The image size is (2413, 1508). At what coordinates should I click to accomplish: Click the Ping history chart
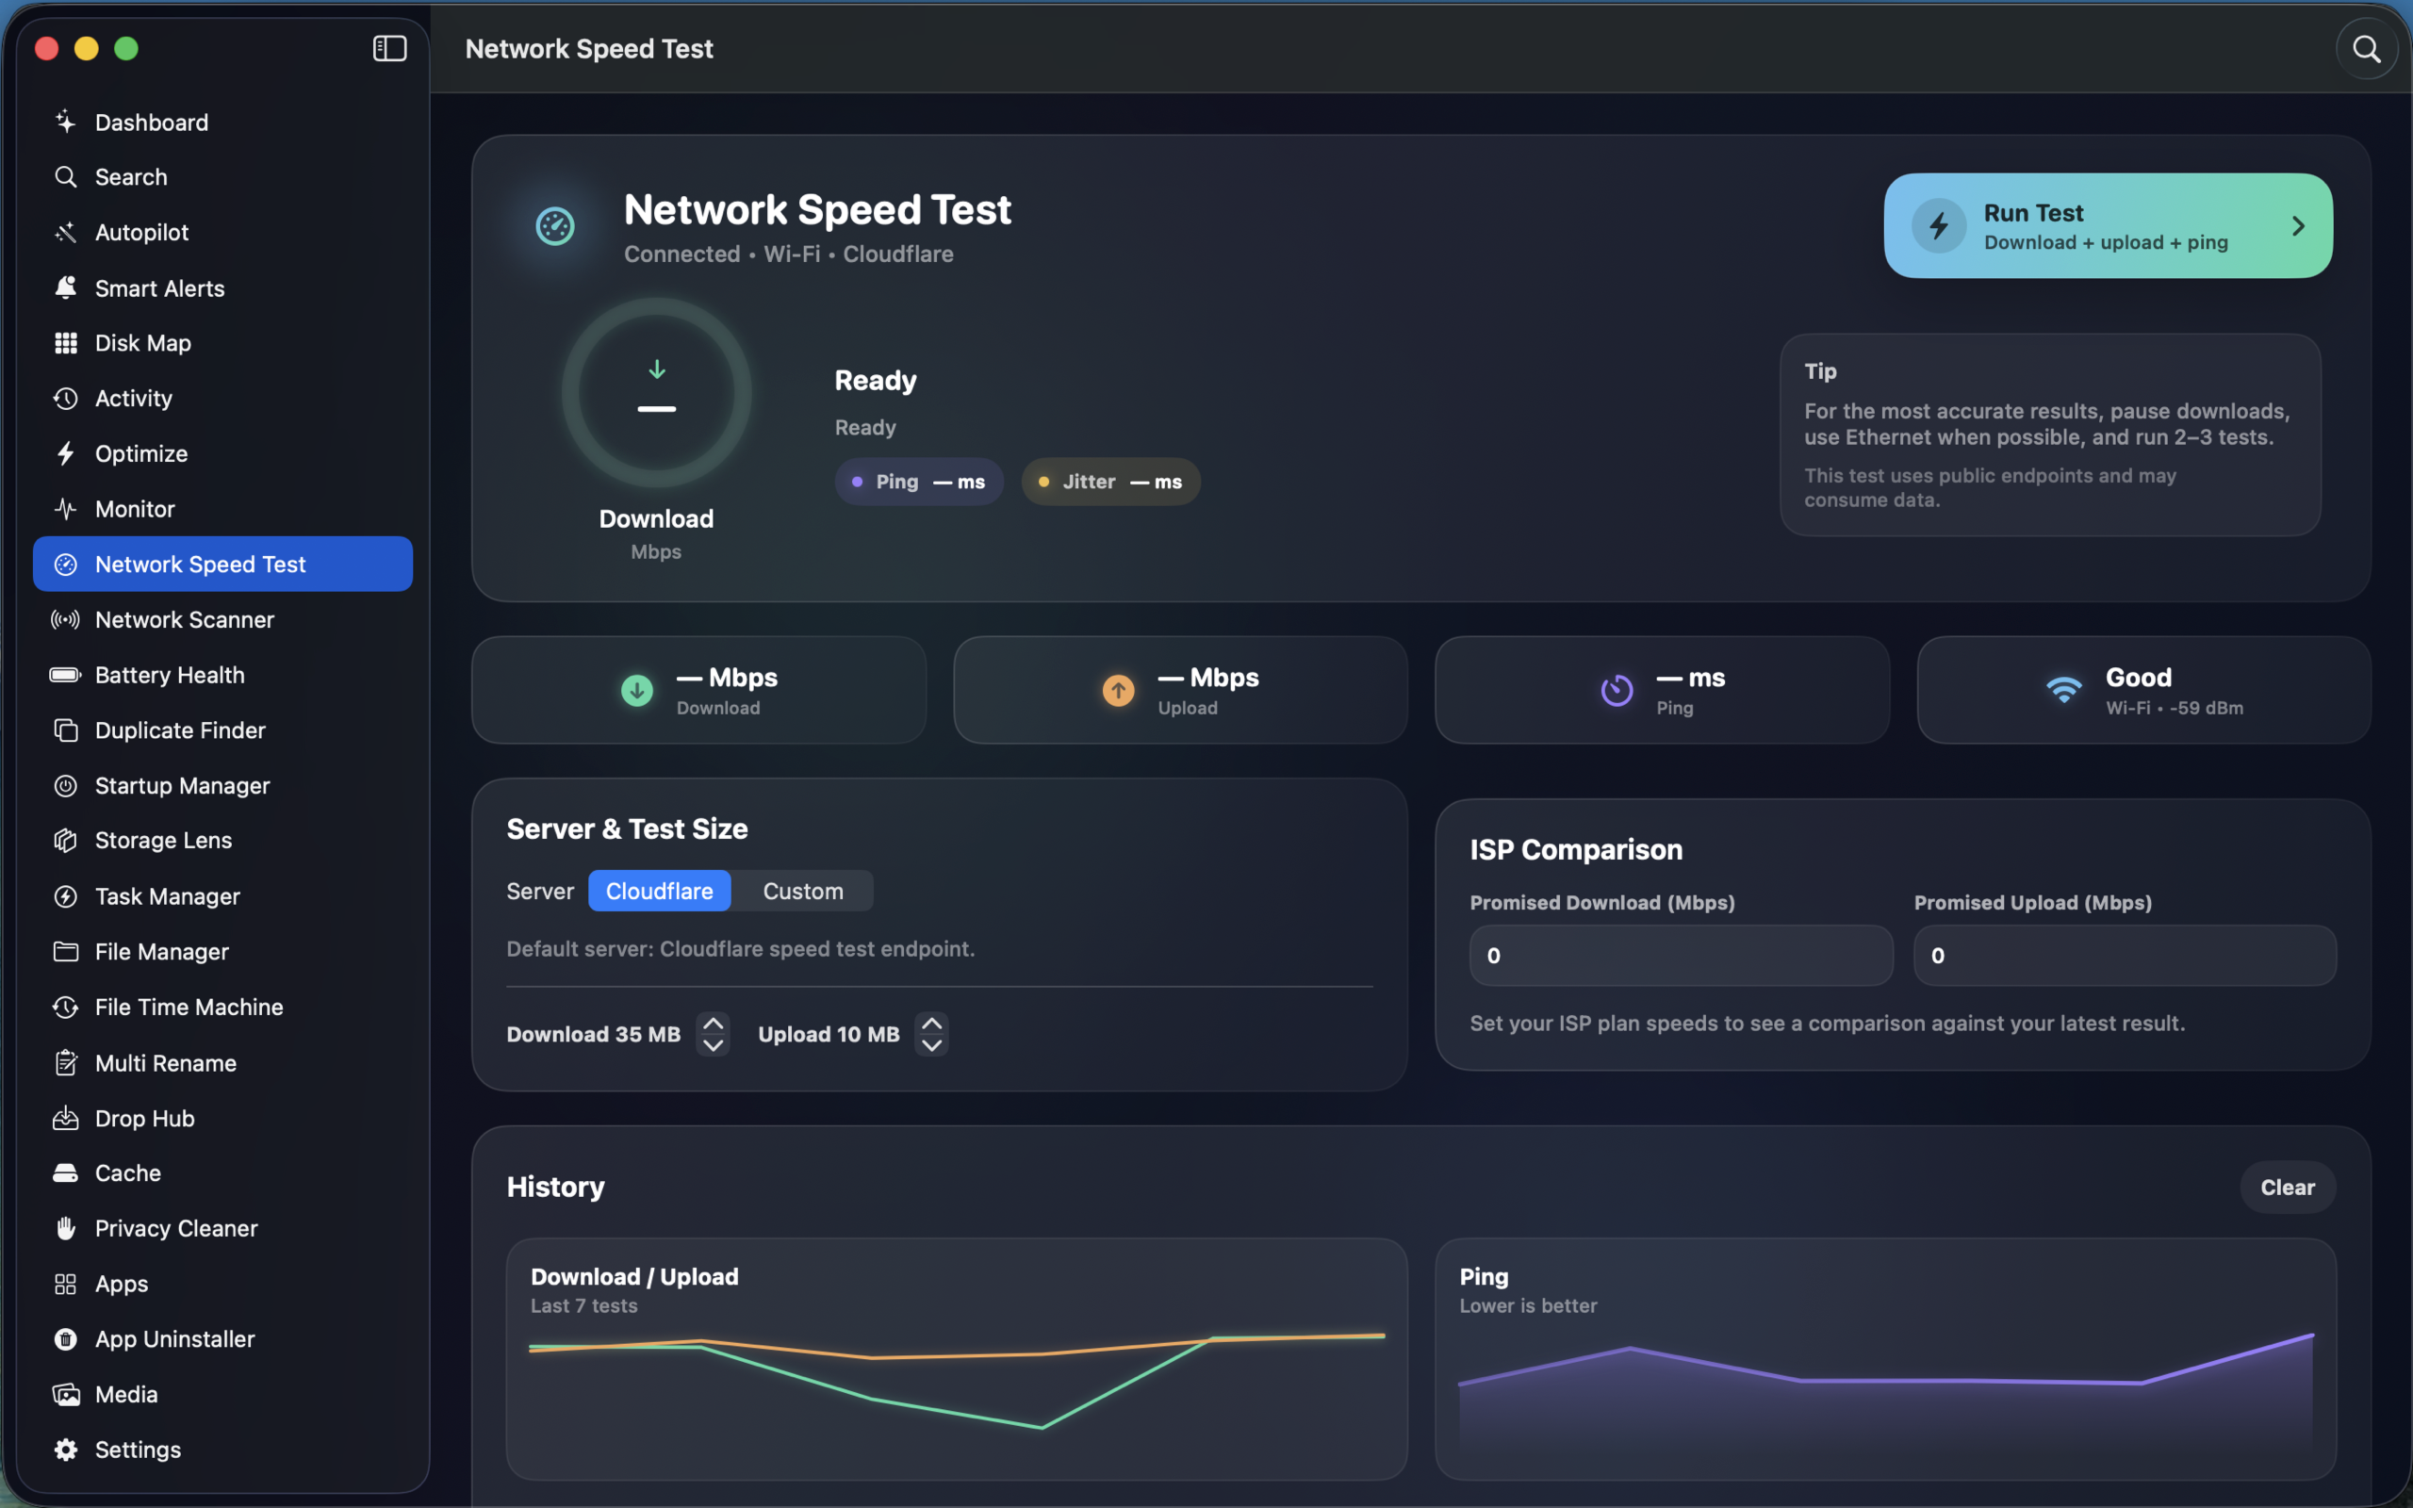click(x=1884, y=1359)
